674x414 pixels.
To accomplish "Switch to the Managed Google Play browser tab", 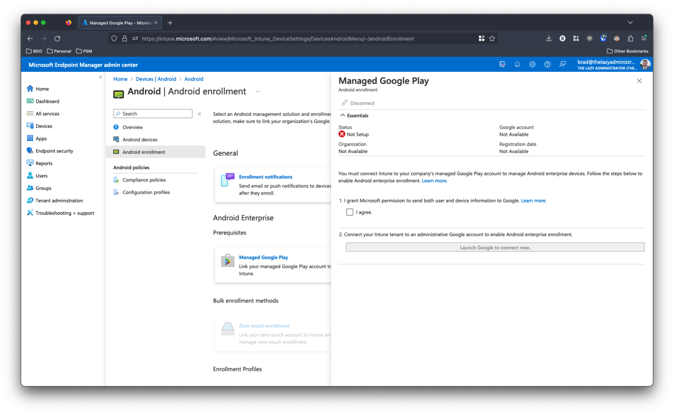I will (x=120, y=23).
